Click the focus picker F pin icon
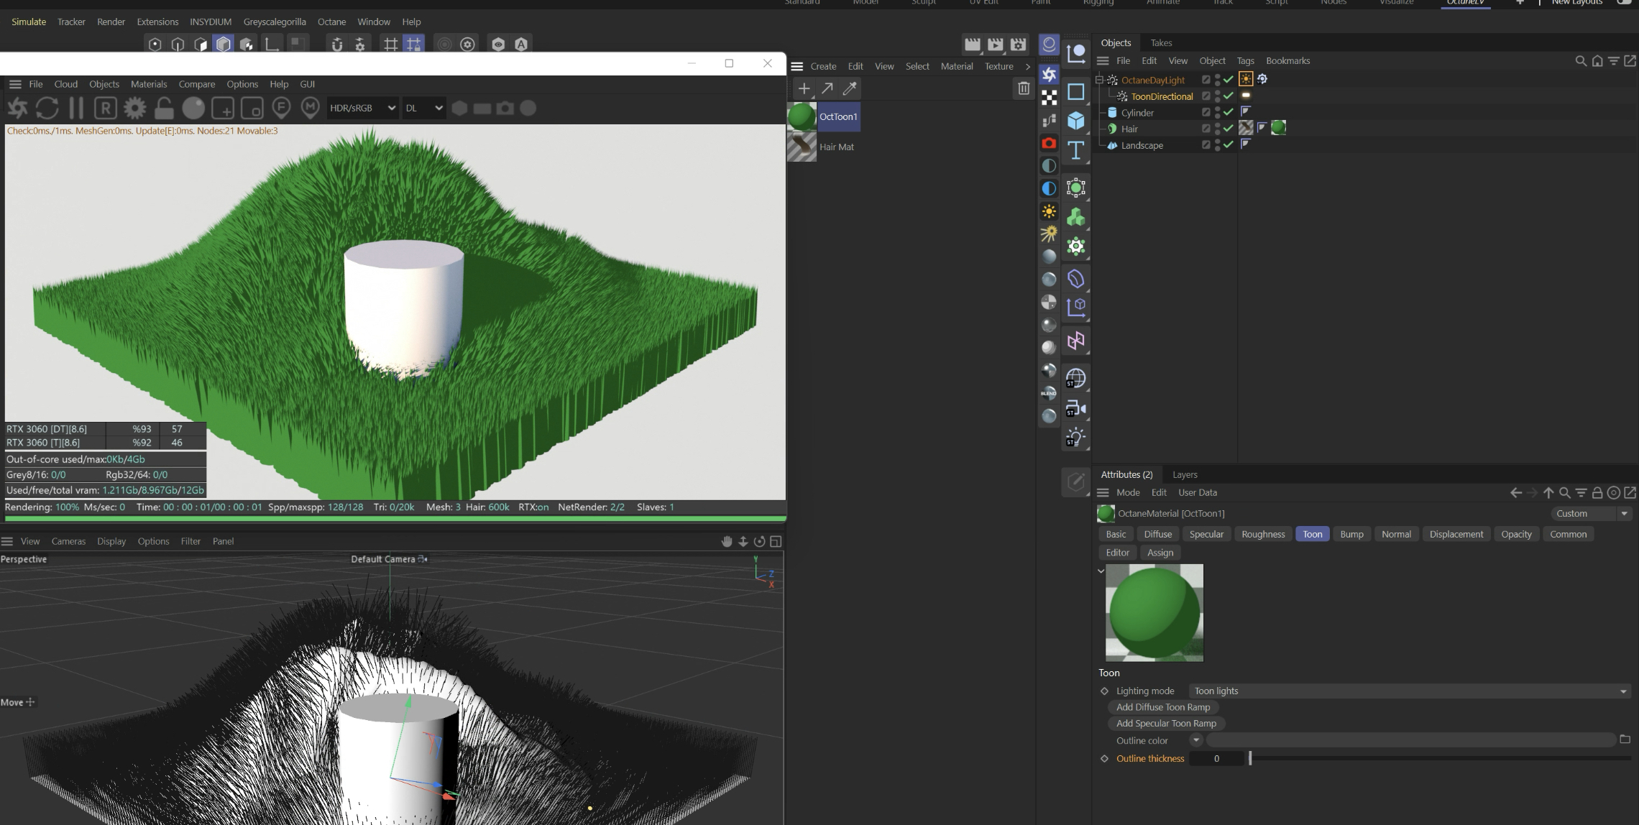1639x825 pixels. coord(281,108)
